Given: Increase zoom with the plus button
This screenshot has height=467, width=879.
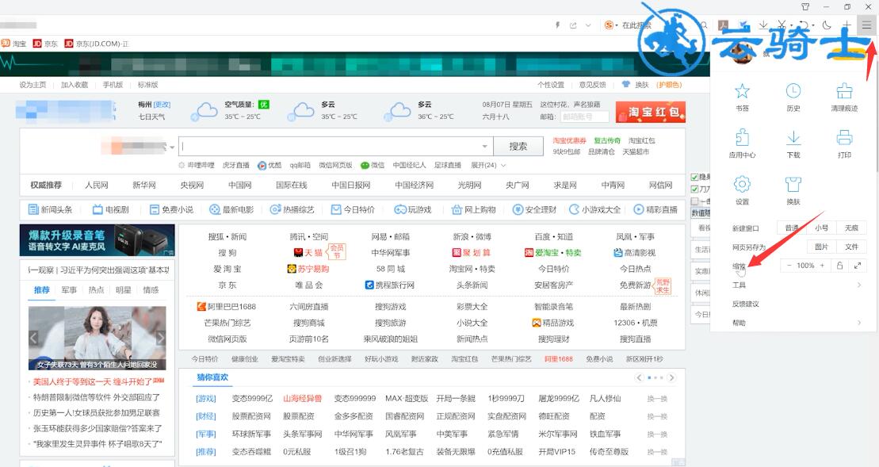Looking at the screenshot, I should [823, 265].
